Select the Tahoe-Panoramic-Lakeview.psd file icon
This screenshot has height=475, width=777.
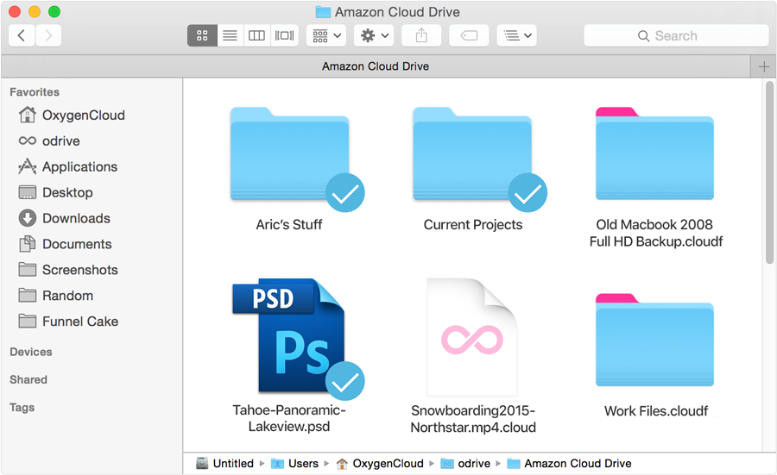click(x=290, y=336)
